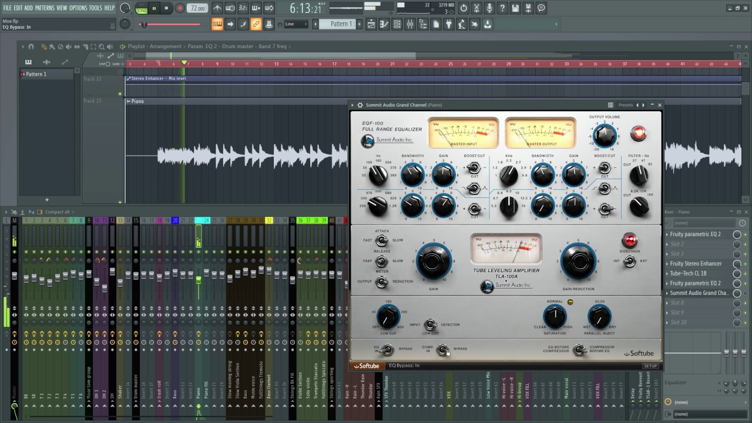This screenshot has height=423, width=752.
Task: Select next preset arrow in plugin window
Action: point(644,105)
